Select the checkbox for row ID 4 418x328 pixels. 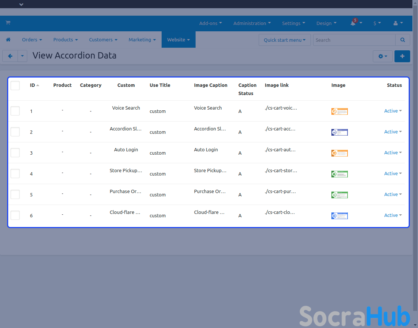[x=15, y=173]
